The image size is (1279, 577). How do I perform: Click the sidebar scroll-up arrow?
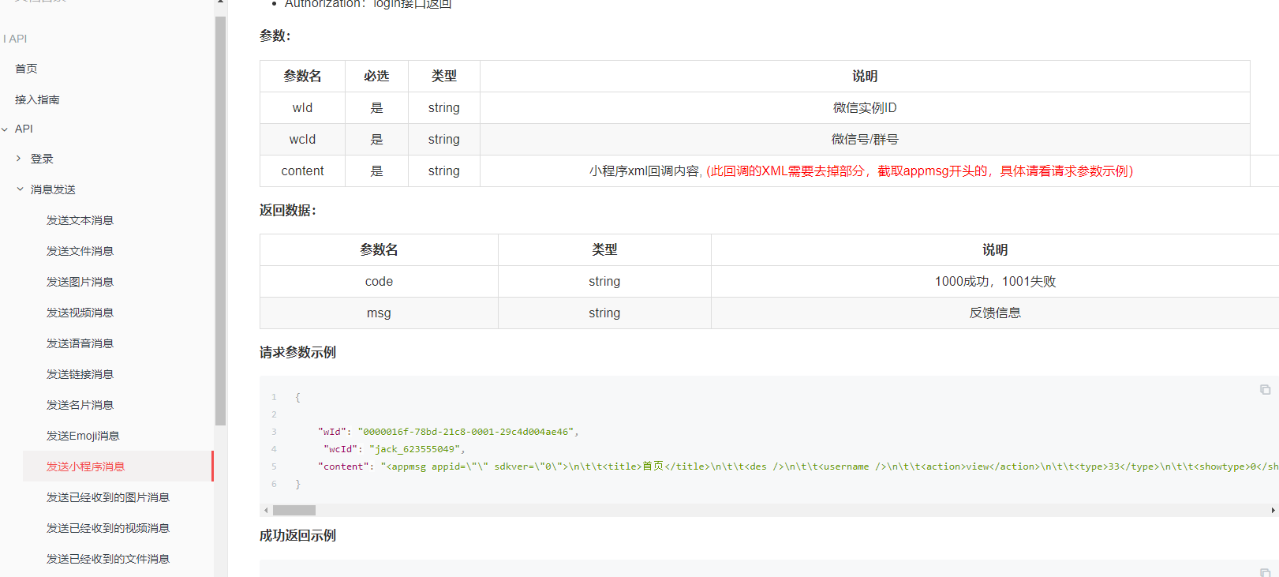point(220,3)
